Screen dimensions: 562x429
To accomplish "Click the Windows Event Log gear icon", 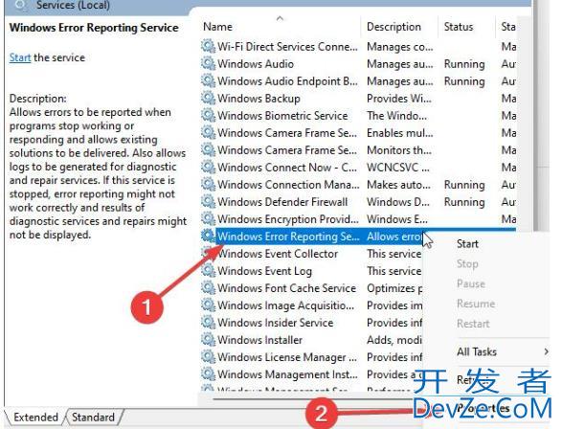I will 208,271.
